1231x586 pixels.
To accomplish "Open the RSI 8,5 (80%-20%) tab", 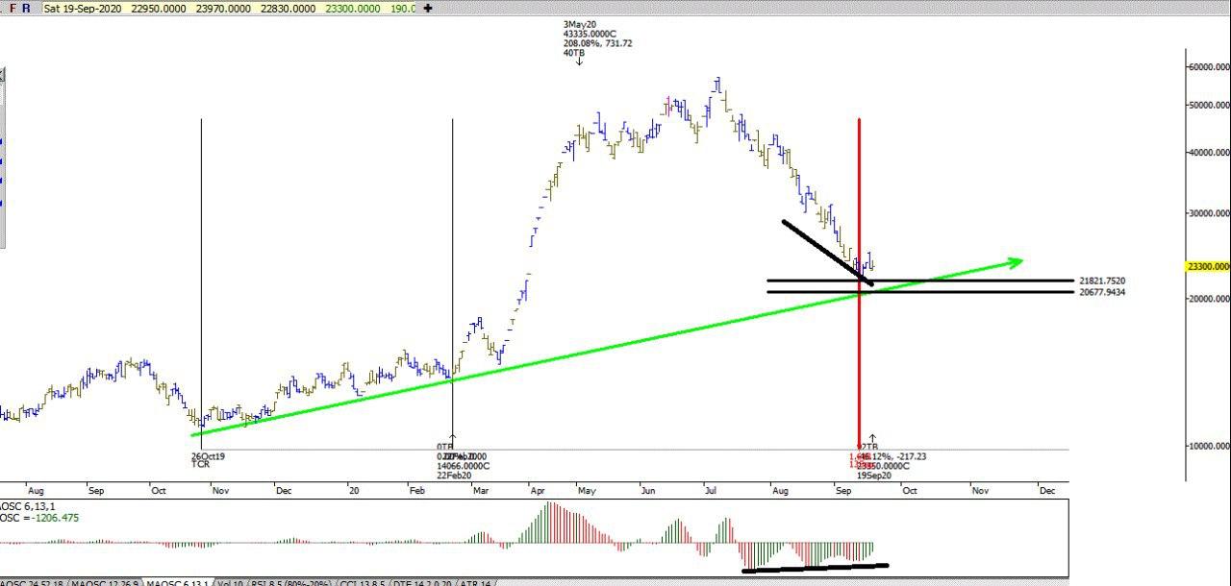I will pos(290,581).
